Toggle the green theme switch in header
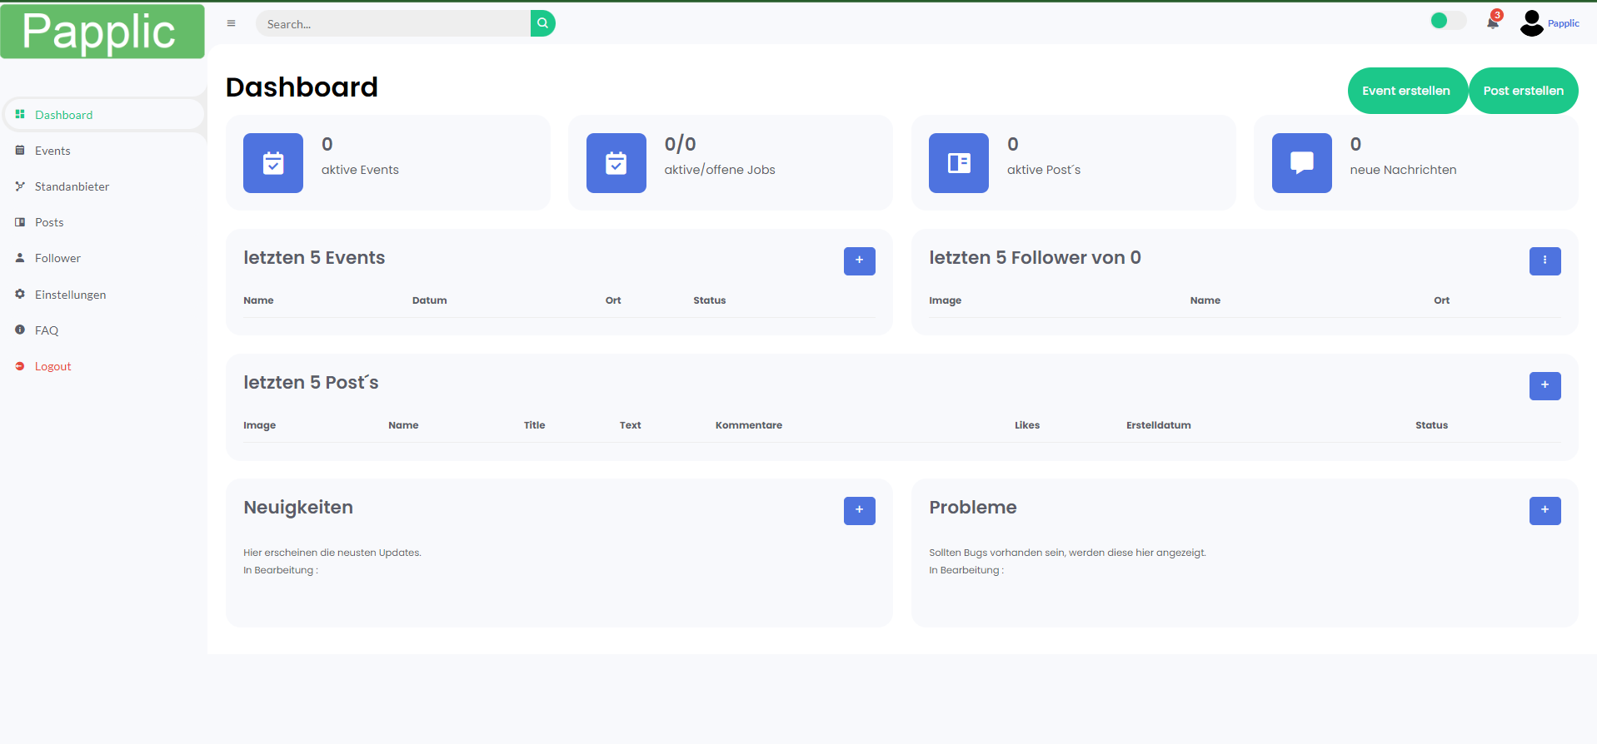1597x744 pixels. click(x=1448, y=21)
